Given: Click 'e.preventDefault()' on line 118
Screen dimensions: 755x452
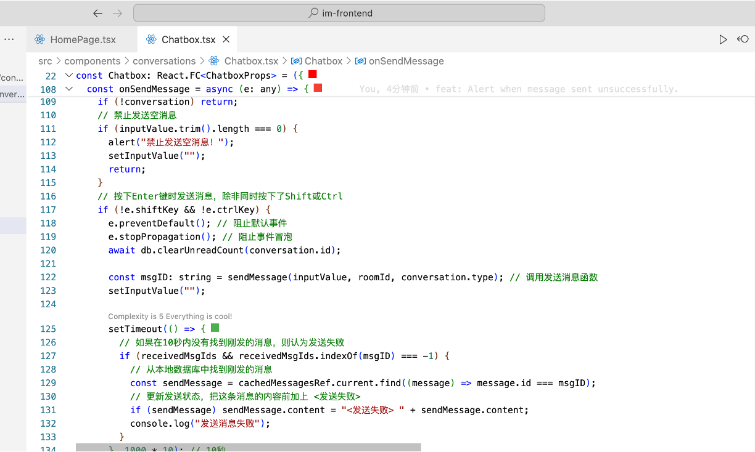Looking at the screenshot, I should coord(160,224).
